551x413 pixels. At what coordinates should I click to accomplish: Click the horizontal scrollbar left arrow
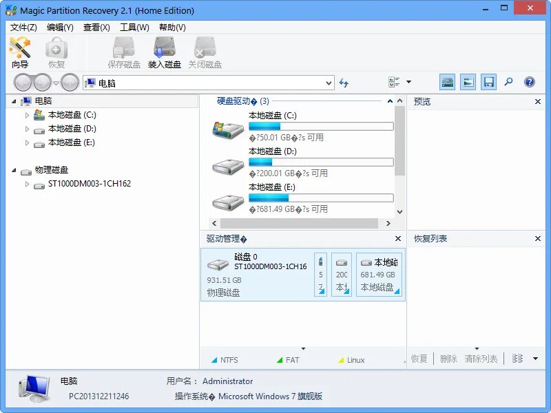tap(214, 223)
